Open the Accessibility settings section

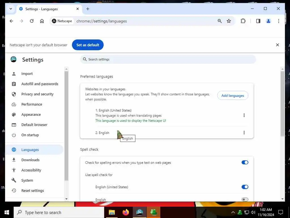(35, 170)
